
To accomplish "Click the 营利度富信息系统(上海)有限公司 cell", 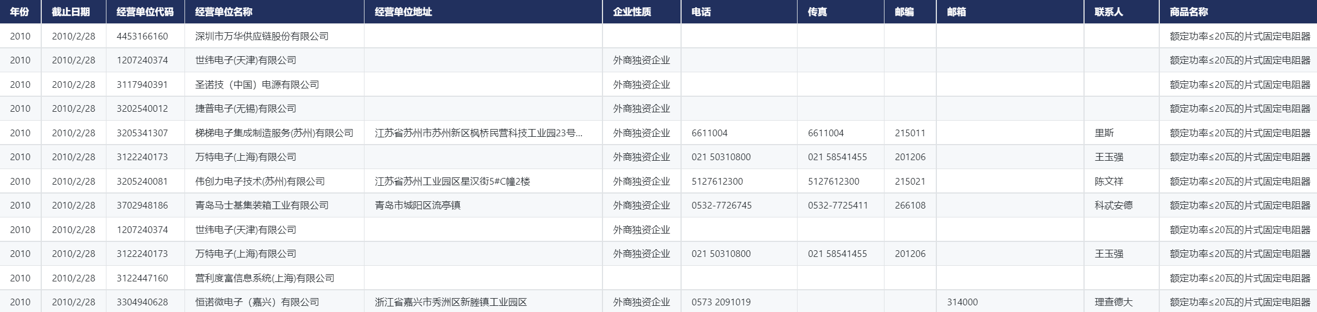I will (x=265, y=278).
